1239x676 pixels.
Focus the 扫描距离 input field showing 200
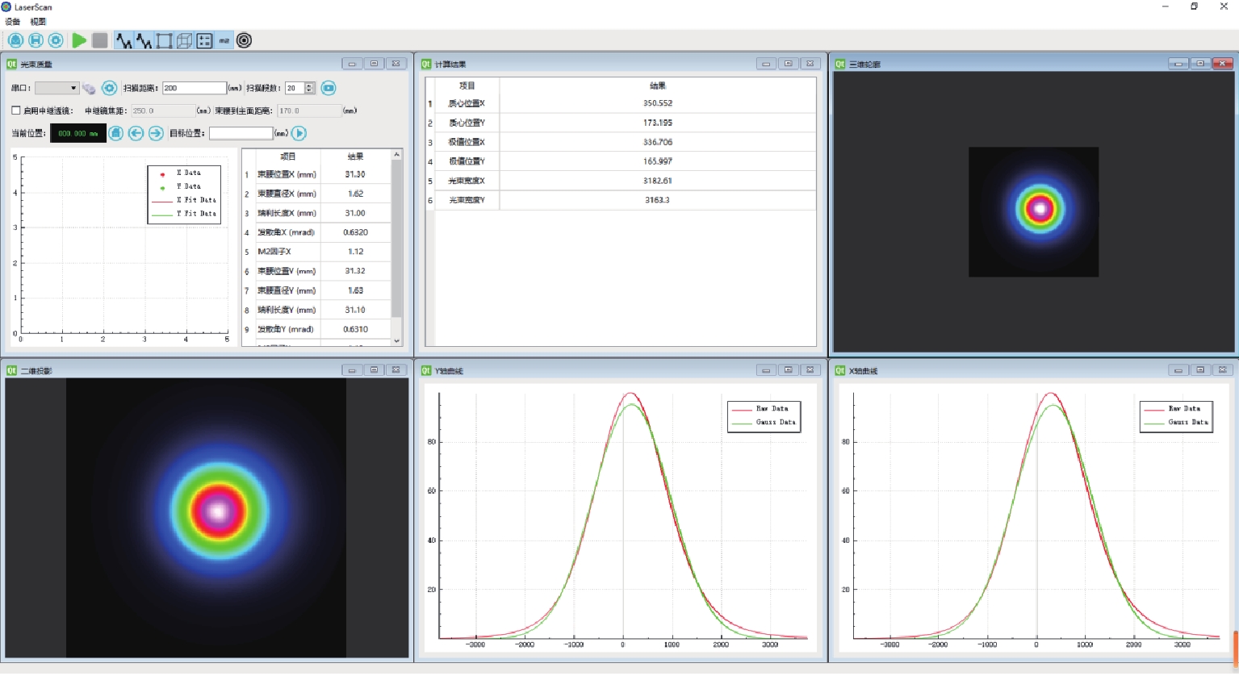[195, 88]
